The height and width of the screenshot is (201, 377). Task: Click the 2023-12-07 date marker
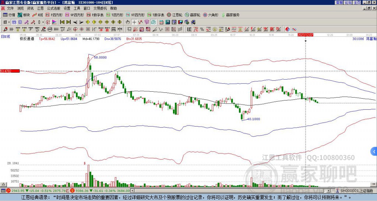305,35
